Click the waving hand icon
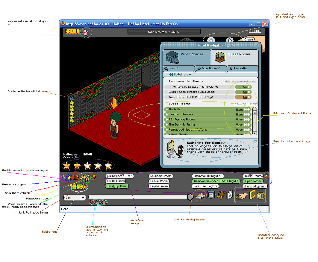 (241, 196)
